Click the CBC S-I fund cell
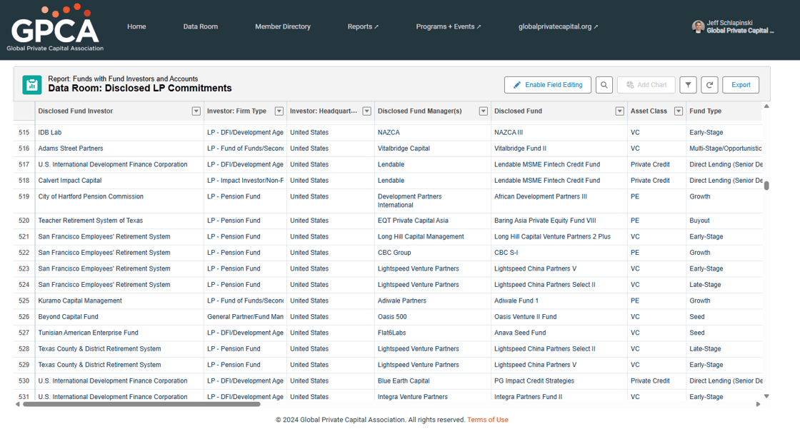800x429 pixels. click(x=559, y=253)
